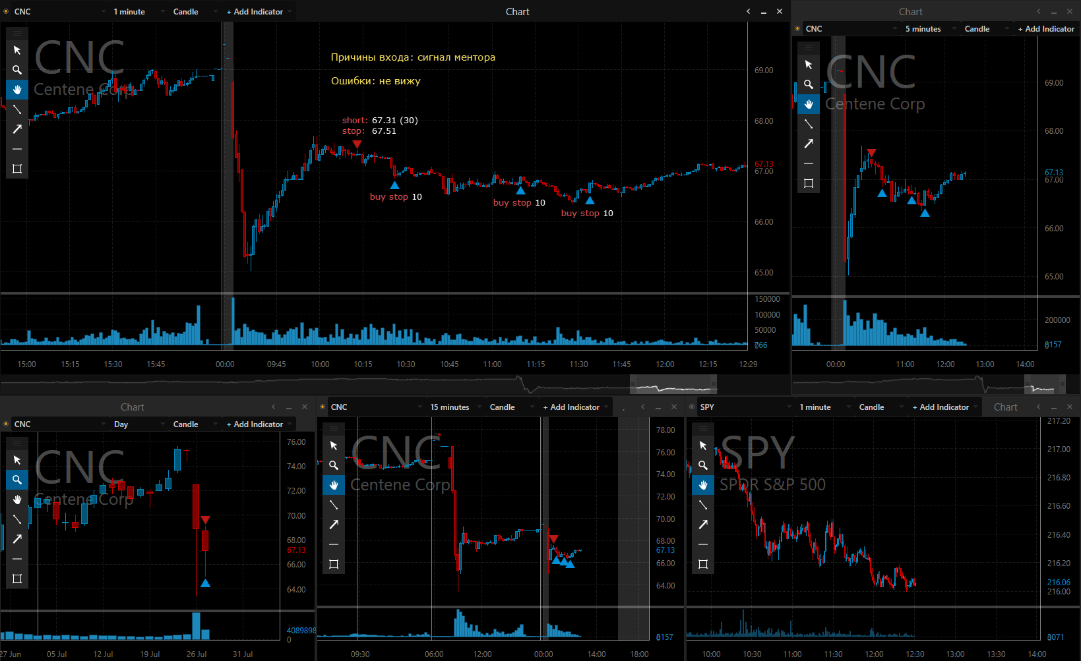Select the rectangle tool in the 5 minutes chart
The height and width of the screenshot is (661, 1081).
809,183
